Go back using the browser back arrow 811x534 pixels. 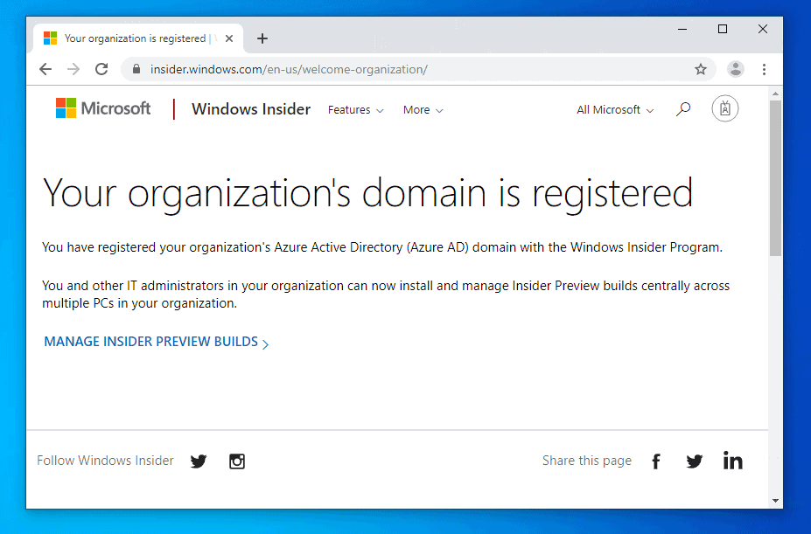coord(45,69)
